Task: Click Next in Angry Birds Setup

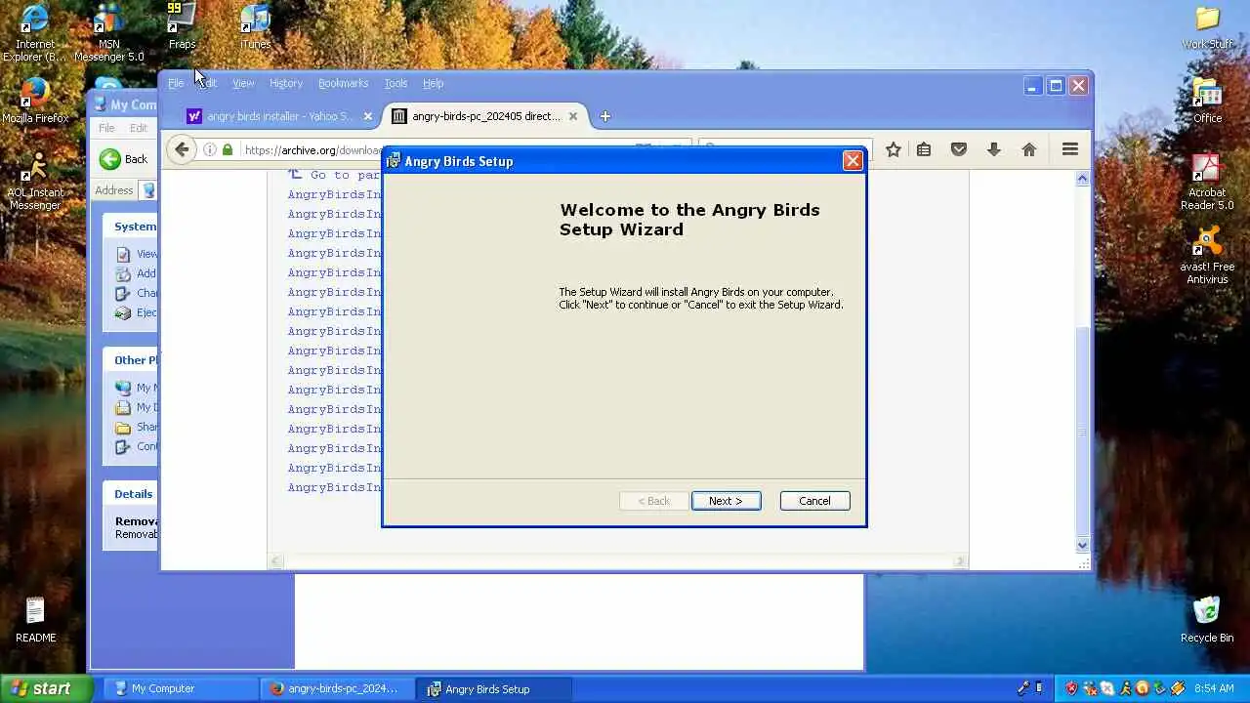Action: coord(726,501)
